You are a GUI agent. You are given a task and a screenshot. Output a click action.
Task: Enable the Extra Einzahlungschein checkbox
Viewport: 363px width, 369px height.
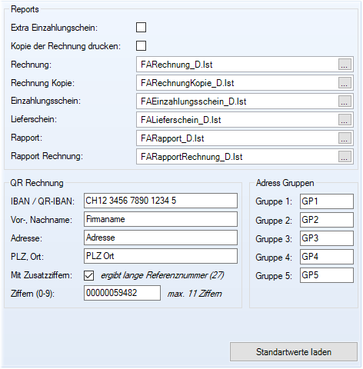click(x=141, y=28)
